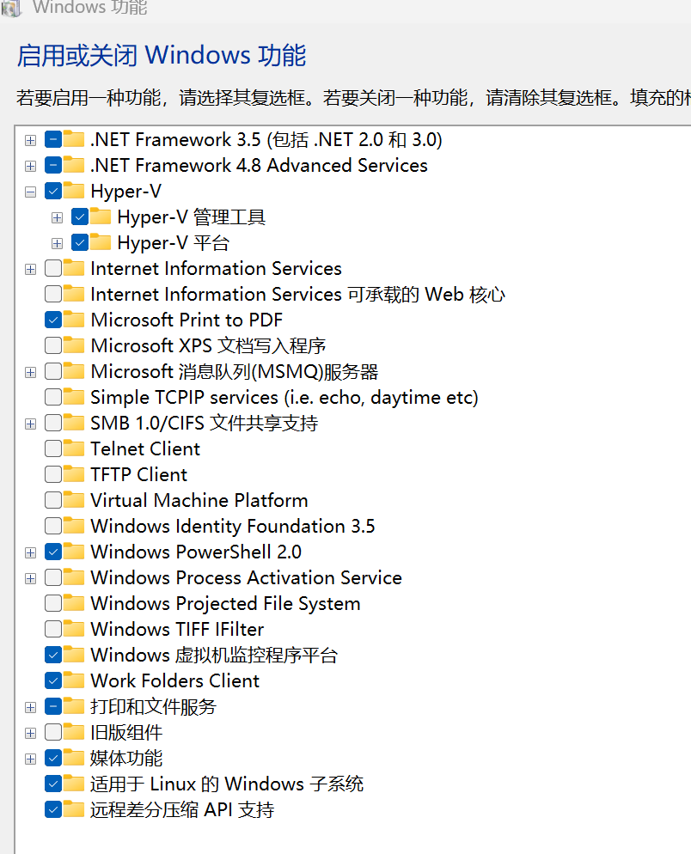This screenshot has width=691, height=854.
Task: Expand .NET Framework 4.8 Advanced Services
Action: click(31, 166)
